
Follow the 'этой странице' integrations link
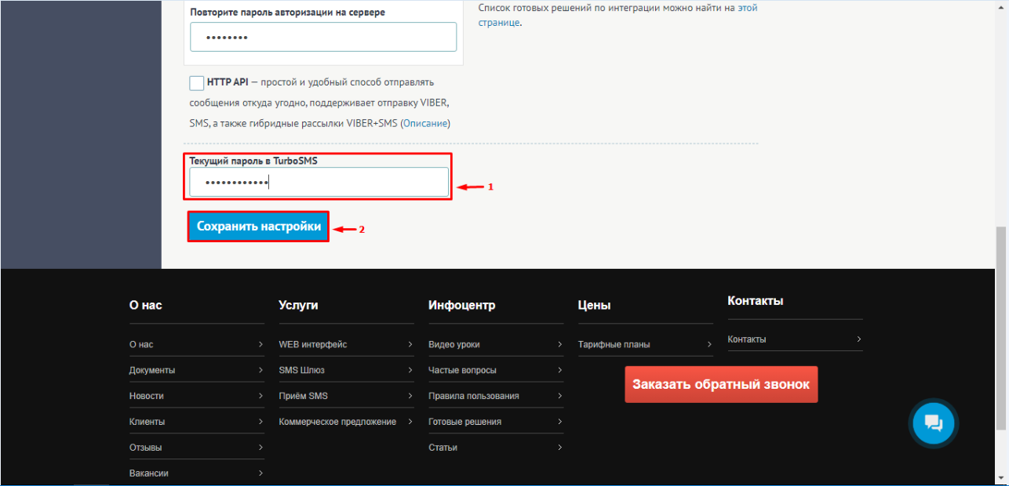[748, 8]
